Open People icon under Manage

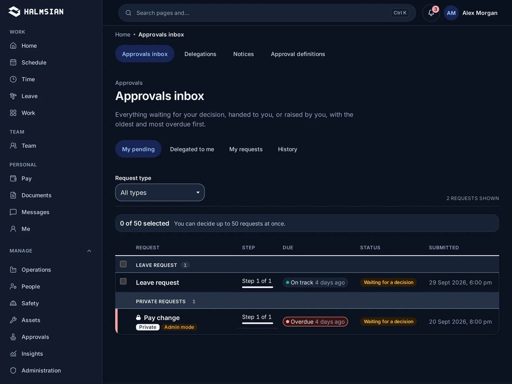[13, 286]
